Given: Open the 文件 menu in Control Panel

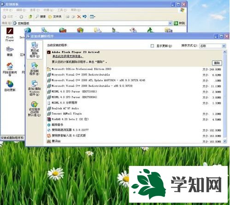Looking at the screenshot, I should click(7, 10).
